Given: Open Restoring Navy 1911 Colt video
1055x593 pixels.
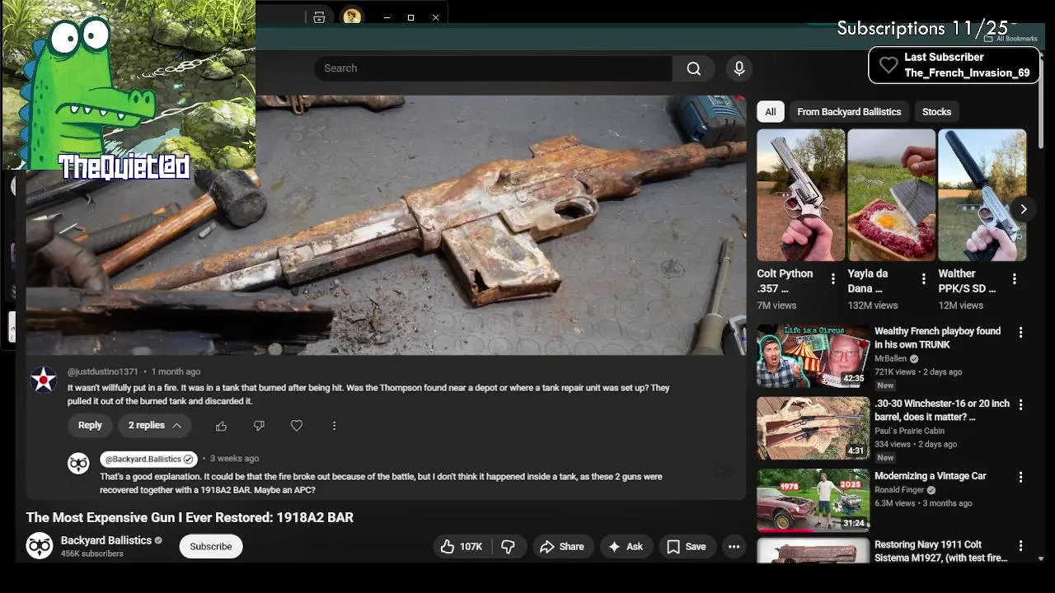Looking at the screenshot, I should 941,551.
